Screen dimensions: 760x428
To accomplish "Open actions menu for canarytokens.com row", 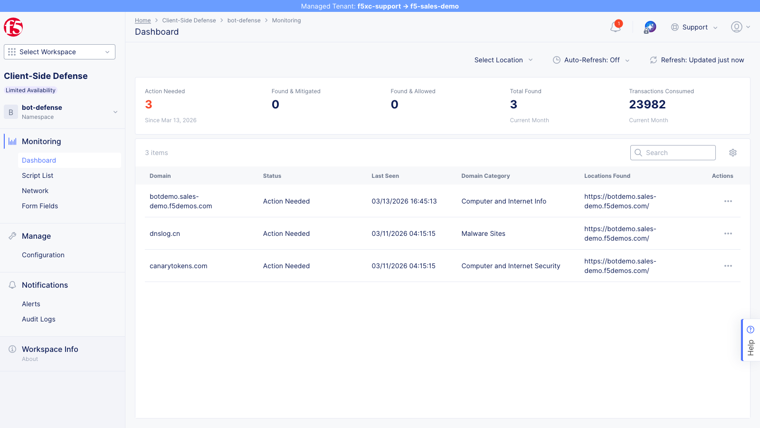I will point(728,266).
